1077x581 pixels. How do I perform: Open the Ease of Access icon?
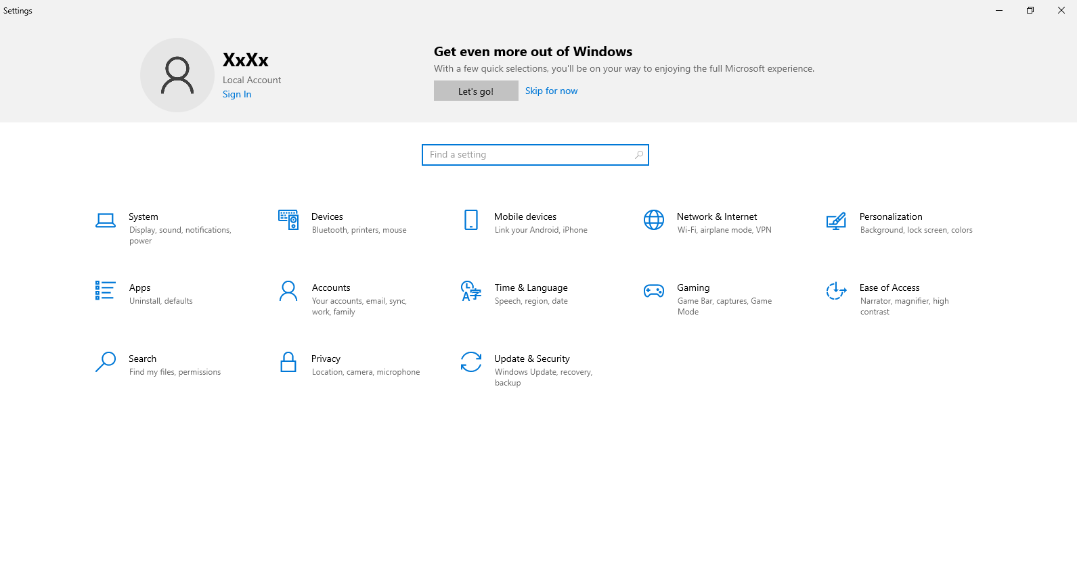pyautogui.click(x=837, y=291)
